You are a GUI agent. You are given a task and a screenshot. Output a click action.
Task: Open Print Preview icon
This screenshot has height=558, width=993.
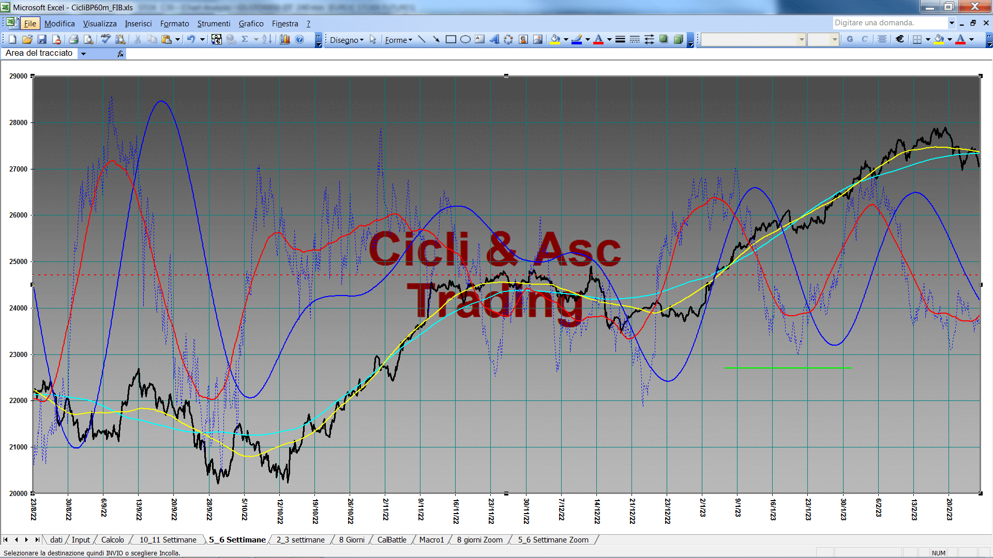(x=88, y=39)
